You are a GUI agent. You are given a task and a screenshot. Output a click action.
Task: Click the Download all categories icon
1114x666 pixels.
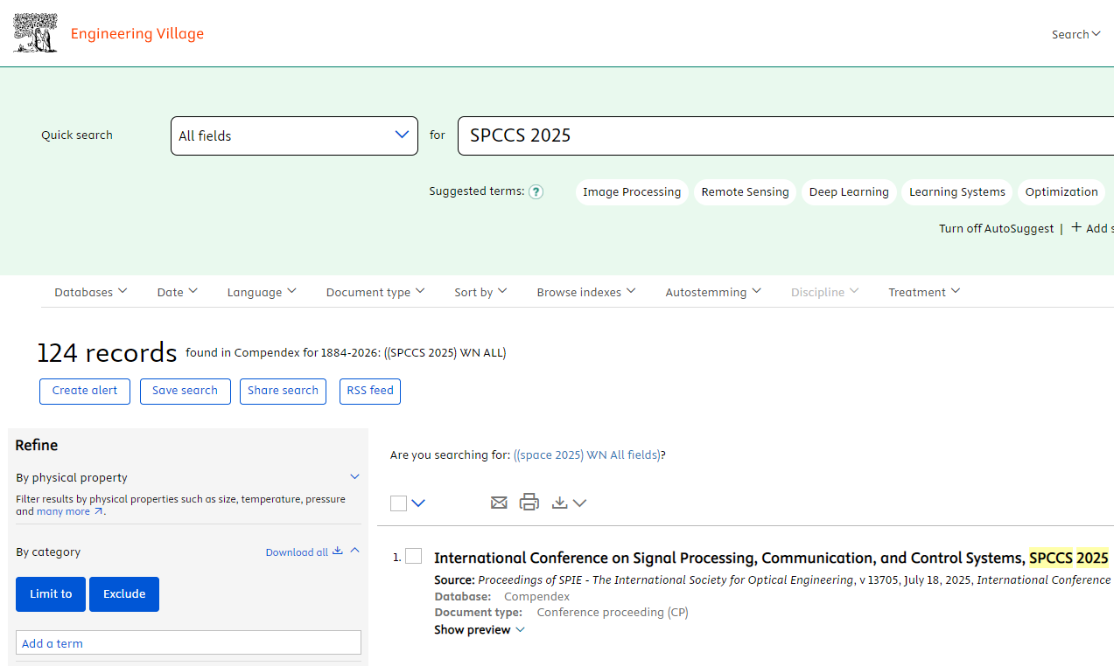(338, 552)
